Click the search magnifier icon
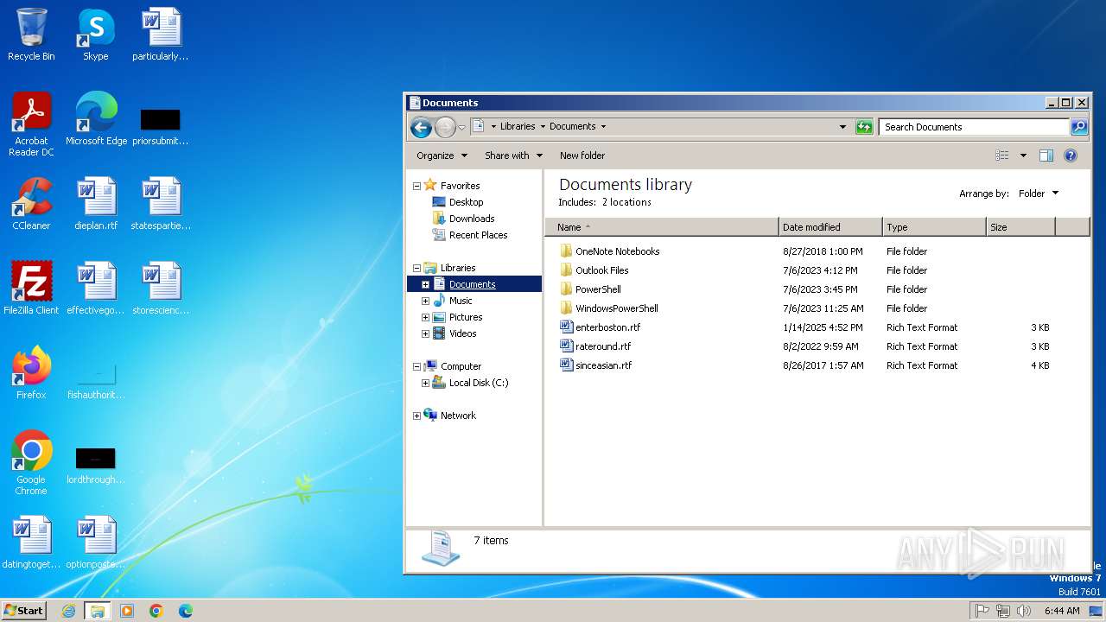The width and height of the screenshot is (1106, 622). point(1079,127)
